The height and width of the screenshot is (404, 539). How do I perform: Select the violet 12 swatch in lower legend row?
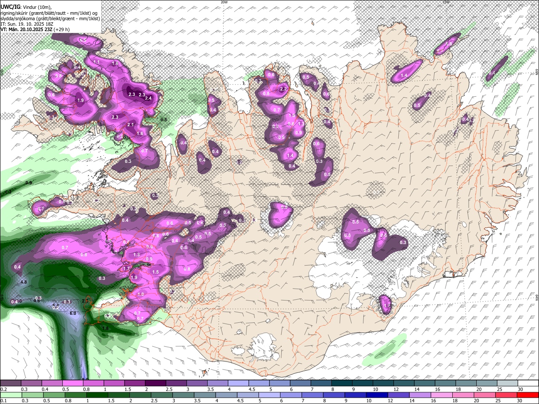(x=398, y=395)
